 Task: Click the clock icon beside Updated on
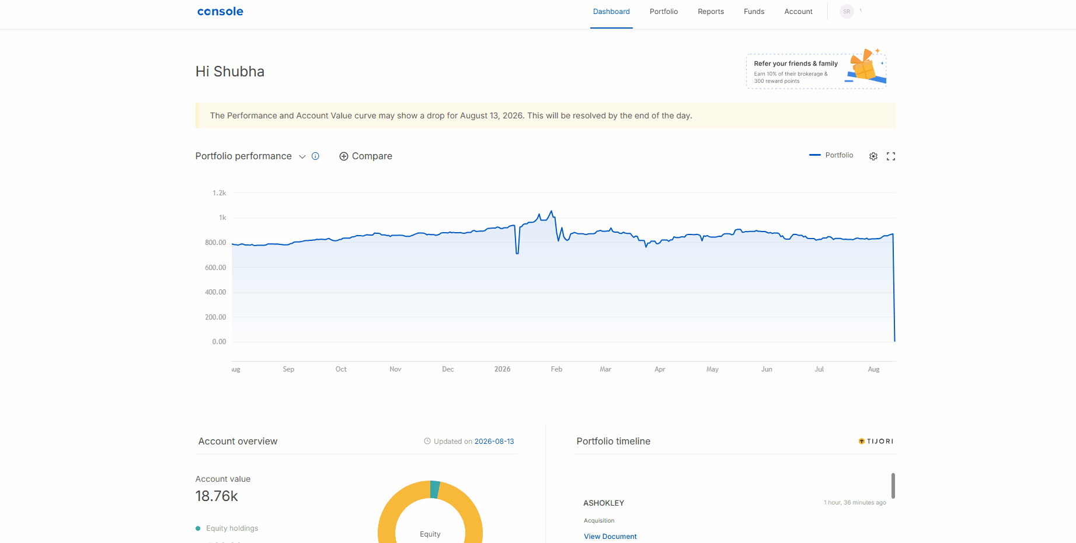[427, 442]
